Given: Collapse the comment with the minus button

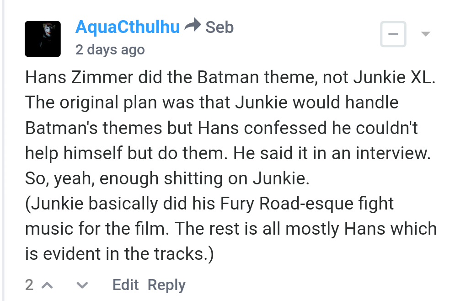Looking at the screenshot, I should [x=393, y=34].
